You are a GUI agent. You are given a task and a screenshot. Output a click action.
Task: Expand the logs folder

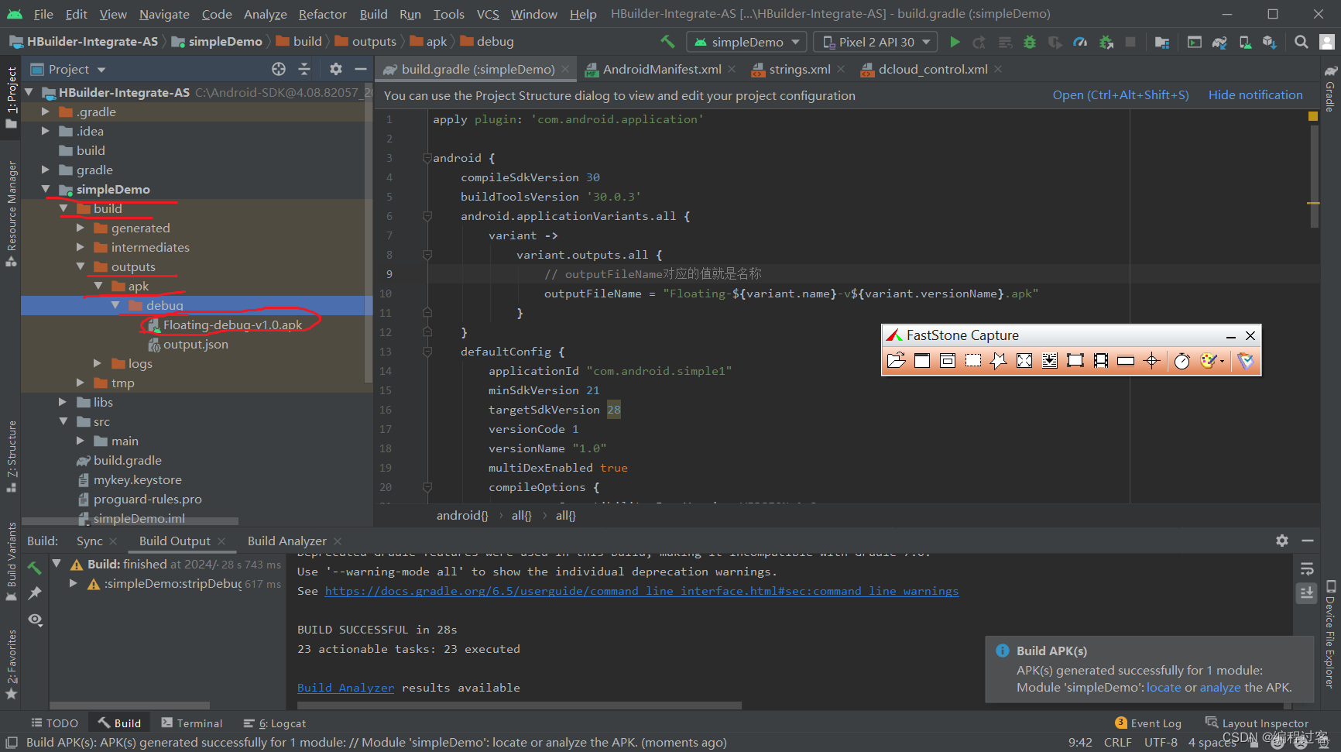point(98,363)
